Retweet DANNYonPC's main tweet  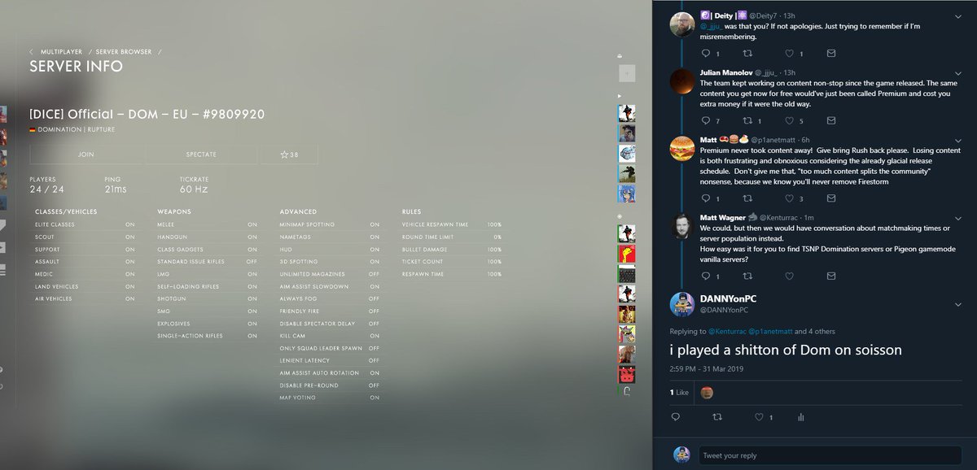(x=717, y=417)
